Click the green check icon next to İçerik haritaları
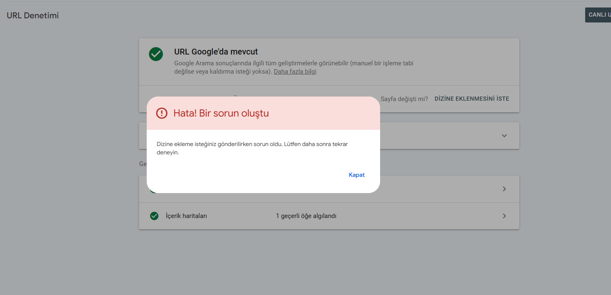The height and width of the screenshot is (295, 611). click(x=154, y=216)
